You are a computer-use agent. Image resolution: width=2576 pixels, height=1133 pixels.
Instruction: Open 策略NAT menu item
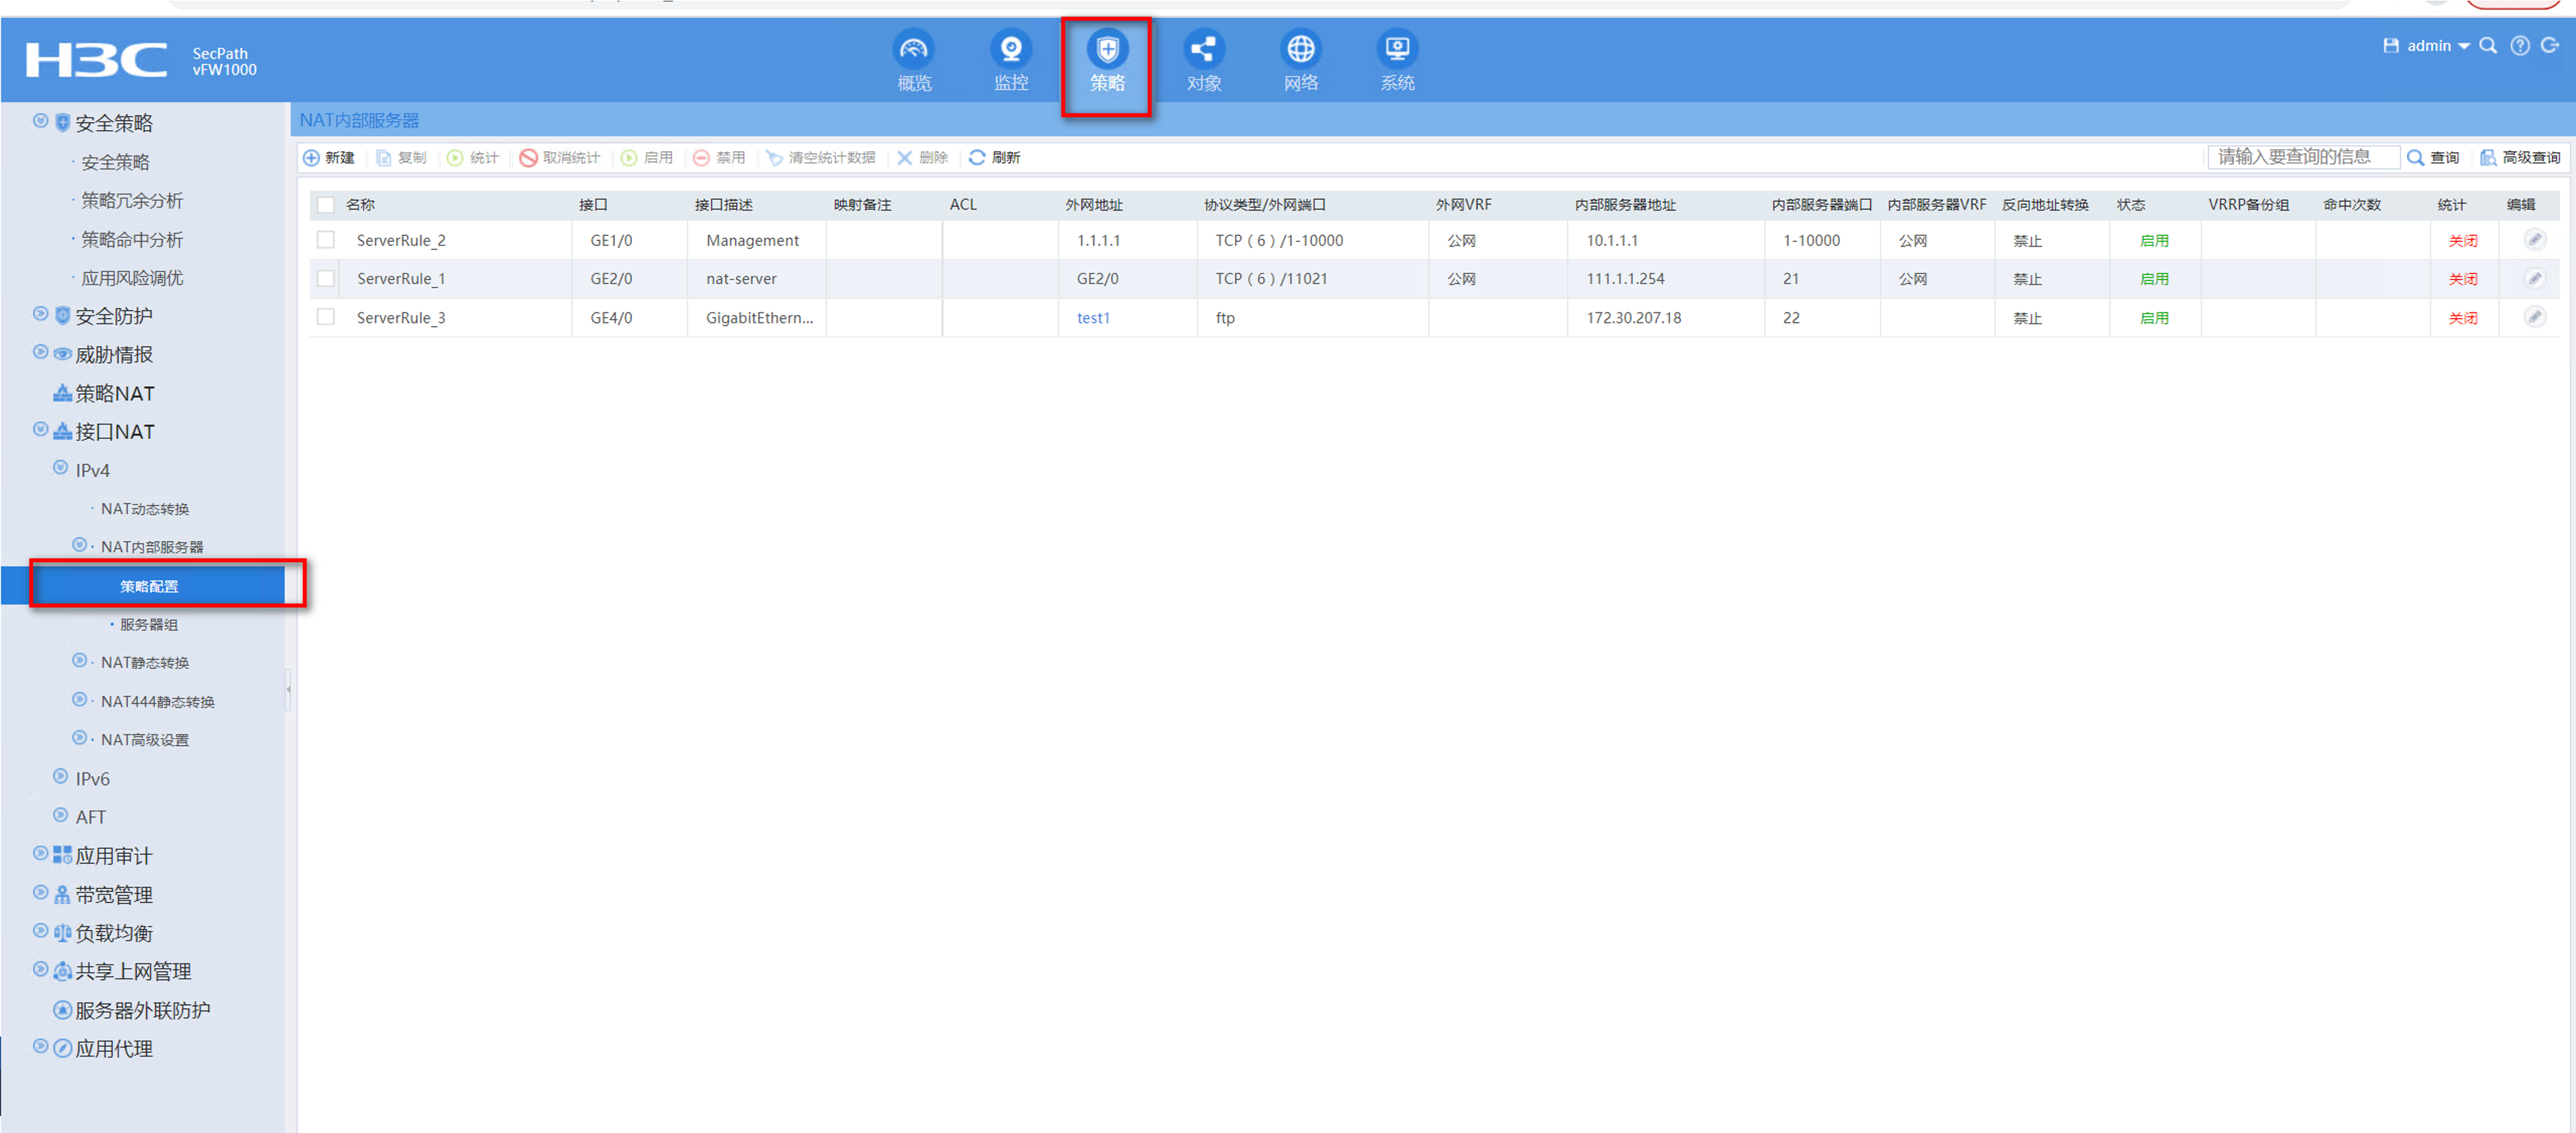(114, 394)
